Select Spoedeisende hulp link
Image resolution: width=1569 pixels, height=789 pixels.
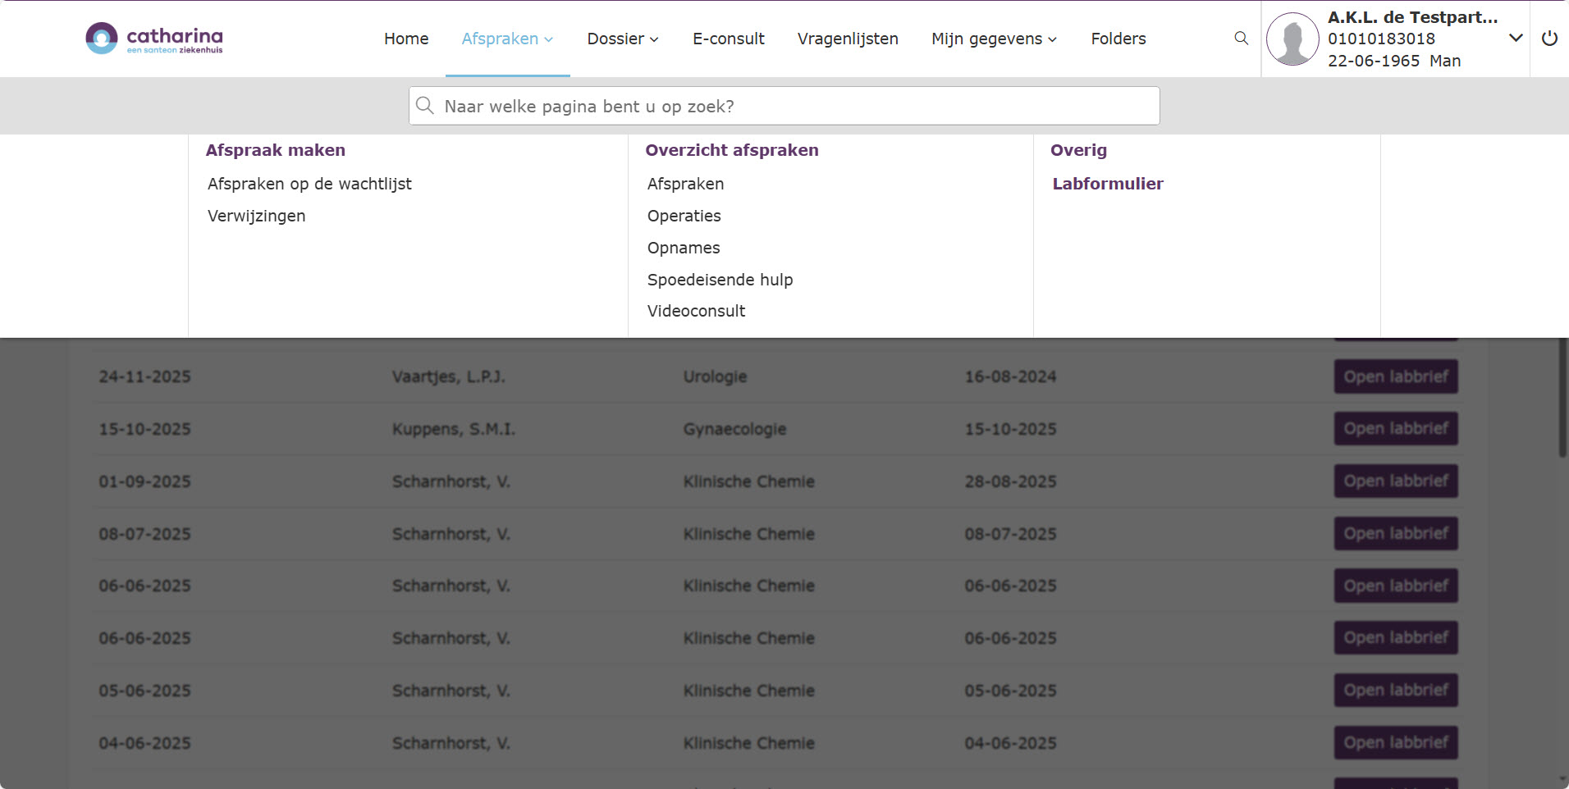[720, 280]
